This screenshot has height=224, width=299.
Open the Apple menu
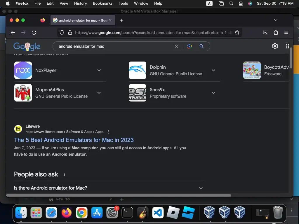(8, 3)
